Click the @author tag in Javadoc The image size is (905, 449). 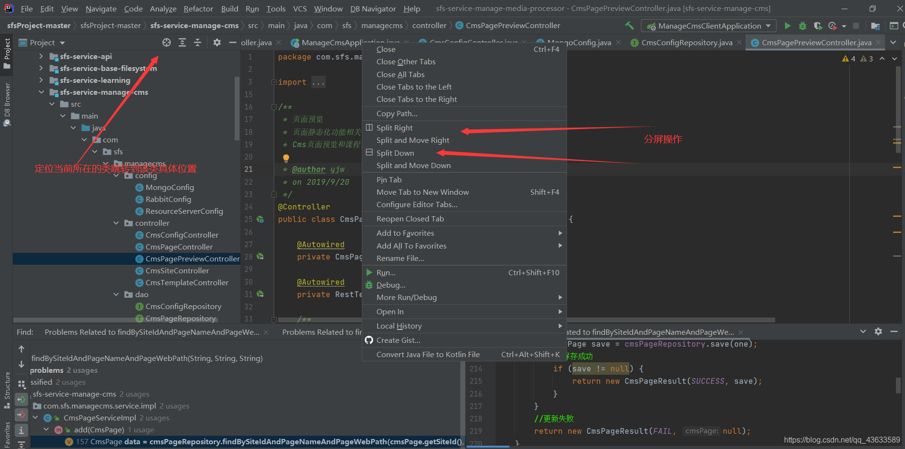click(308, 169)
